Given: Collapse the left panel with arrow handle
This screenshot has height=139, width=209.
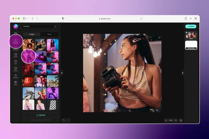Looking at the screenshot, I should click(62, 73).
